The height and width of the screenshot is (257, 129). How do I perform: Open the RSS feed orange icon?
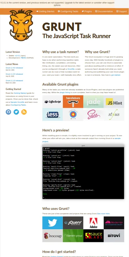tap(24, 112)
